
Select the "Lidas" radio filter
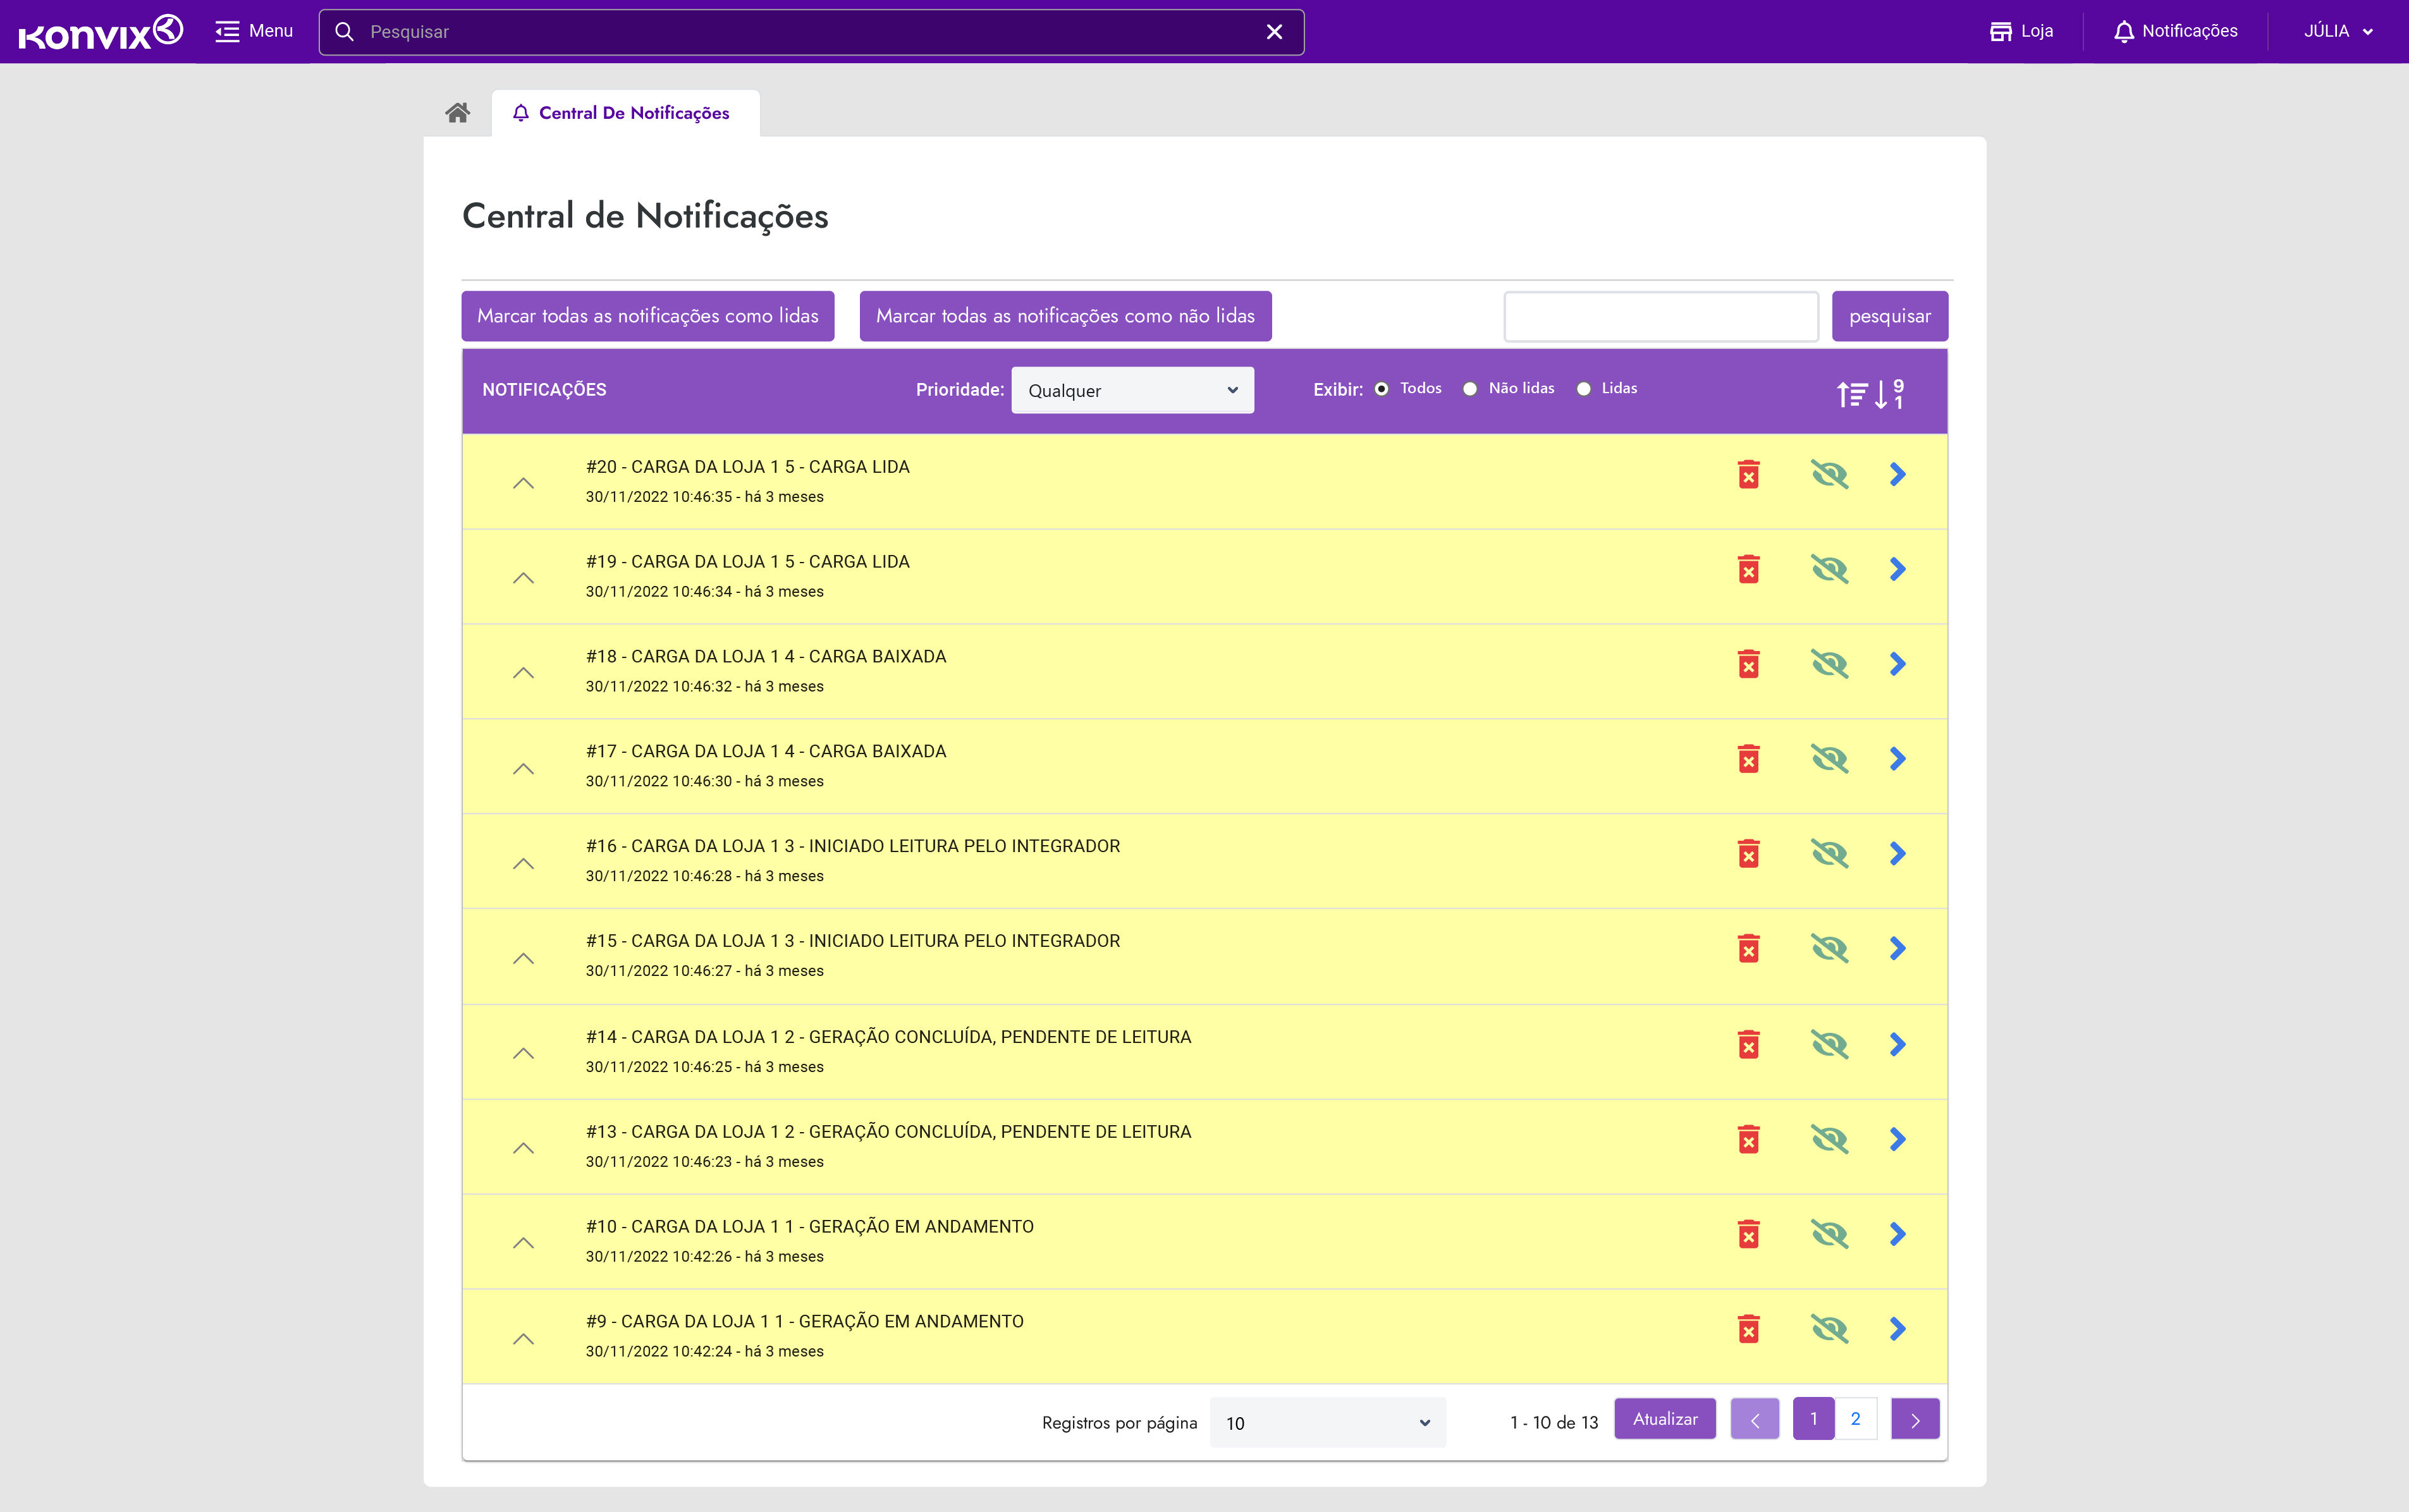1583,389
